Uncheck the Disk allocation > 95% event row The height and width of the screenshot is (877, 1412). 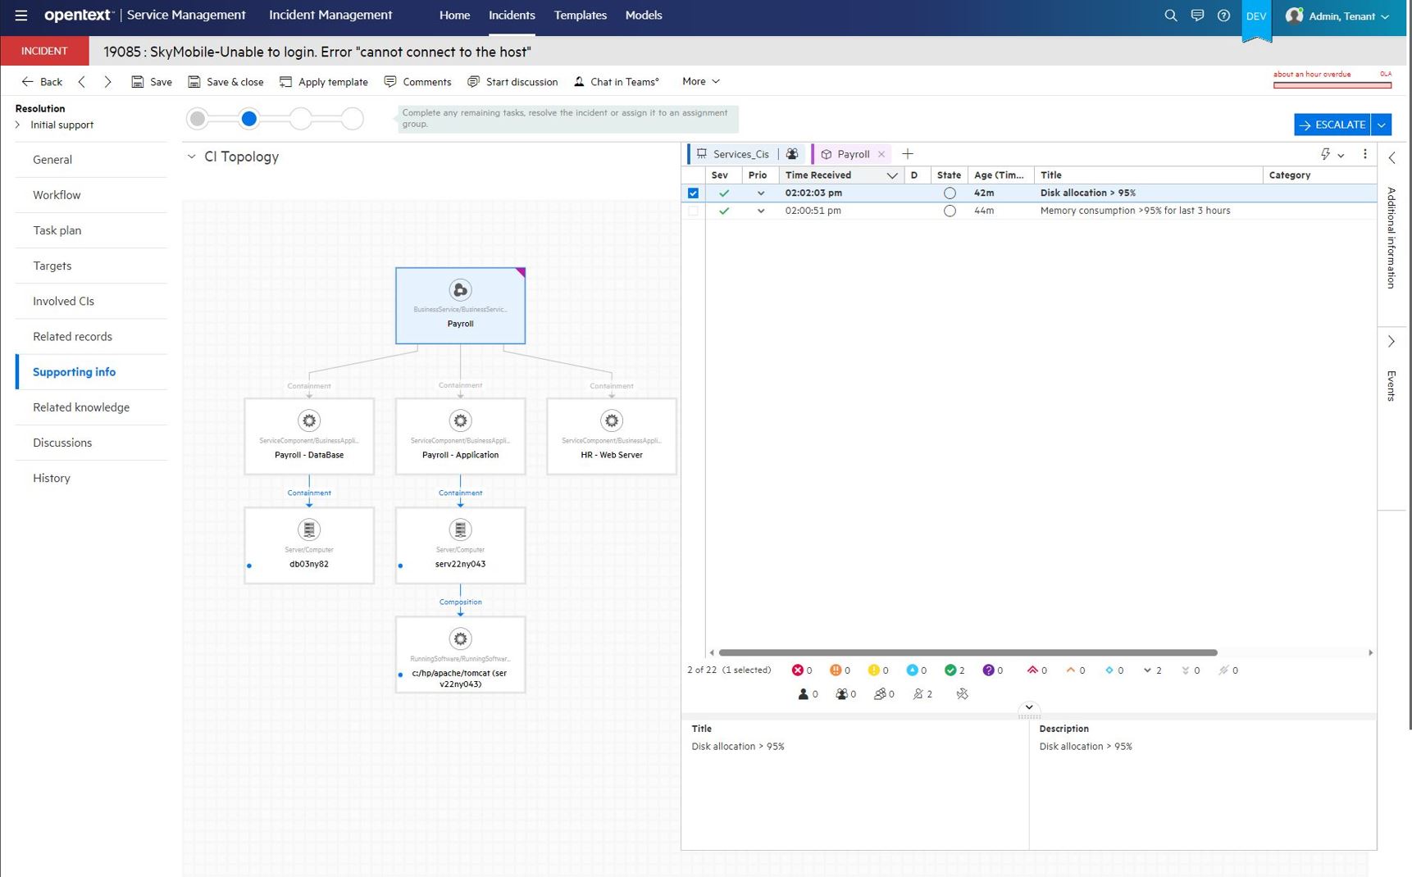693,193
